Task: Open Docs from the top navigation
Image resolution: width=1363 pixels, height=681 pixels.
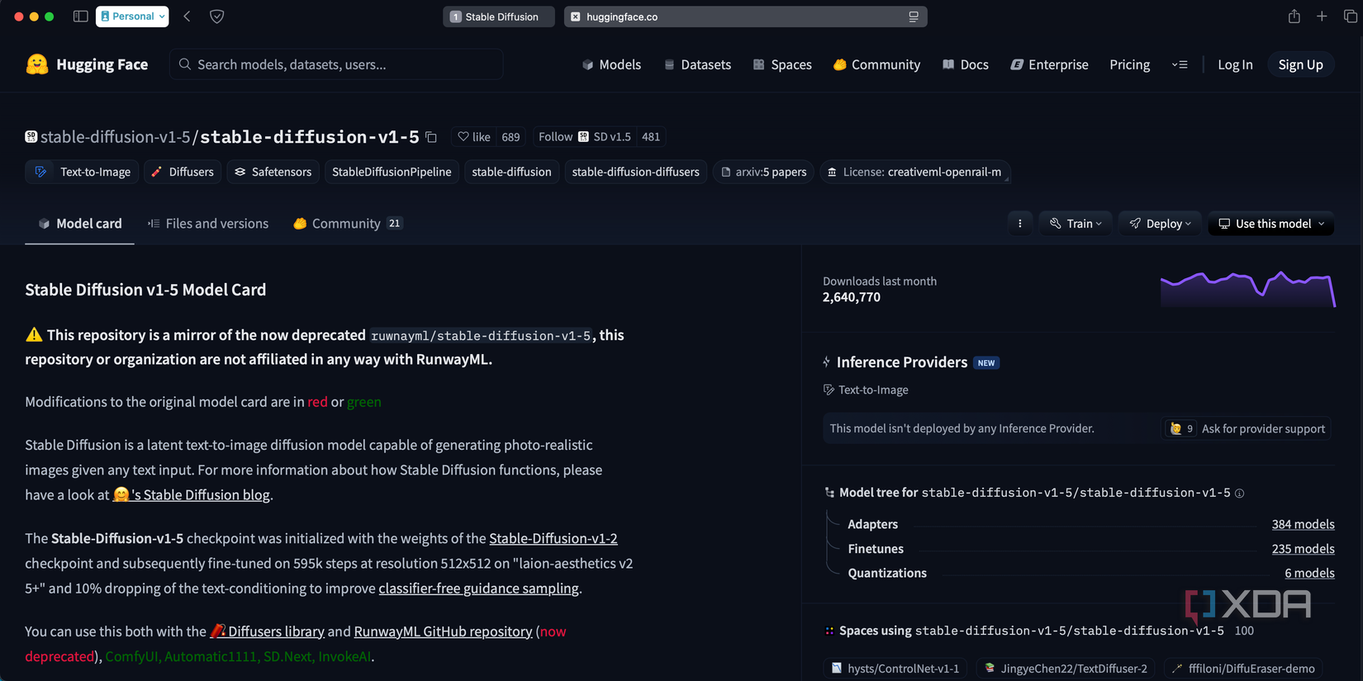Action: (966, 64)
